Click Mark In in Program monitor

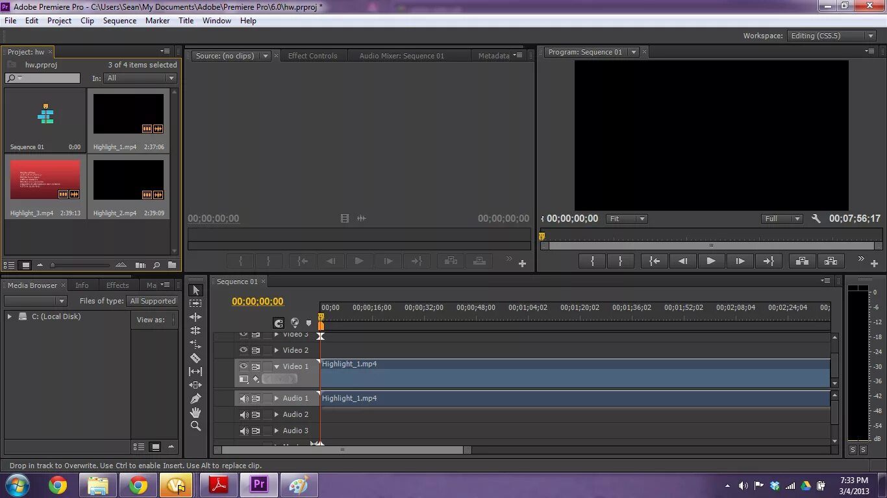(x=592, y=261)
